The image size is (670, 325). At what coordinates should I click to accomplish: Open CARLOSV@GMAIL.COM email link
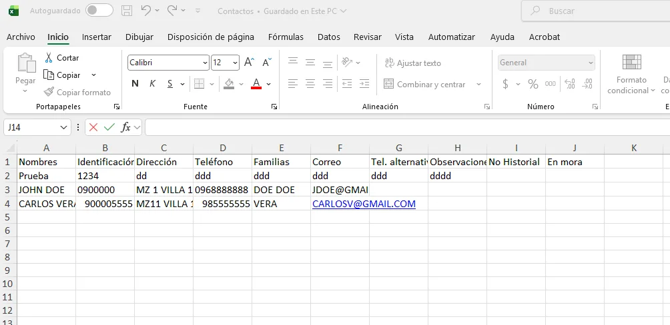(364, 204)
